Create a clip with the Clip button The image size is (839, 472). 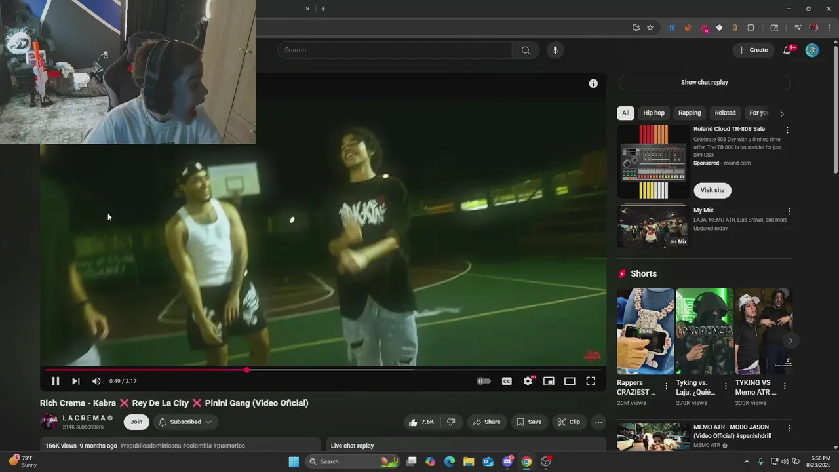pyautogui.click(x=569, y=422)
